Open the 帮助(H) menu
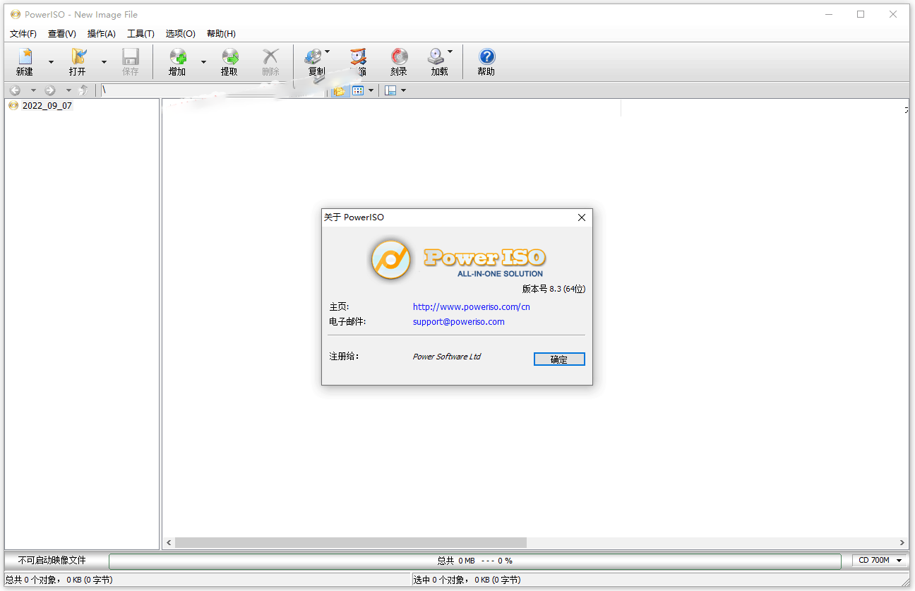 pos(221,34)
